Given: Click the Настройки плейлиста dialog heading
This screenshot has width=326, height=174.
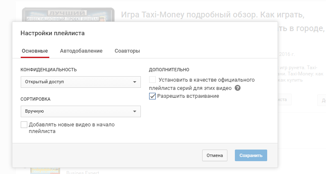Looking at the screenshot, I should point(53,33).
